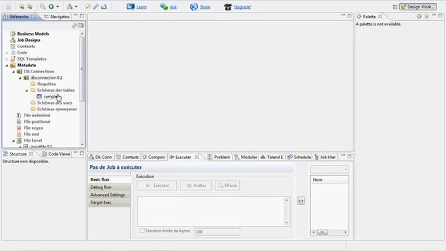Viewport: 446px width, 251px height.
Task: Click the Upgrade! link
Action: pyautogui.click(x=243, y=7)
